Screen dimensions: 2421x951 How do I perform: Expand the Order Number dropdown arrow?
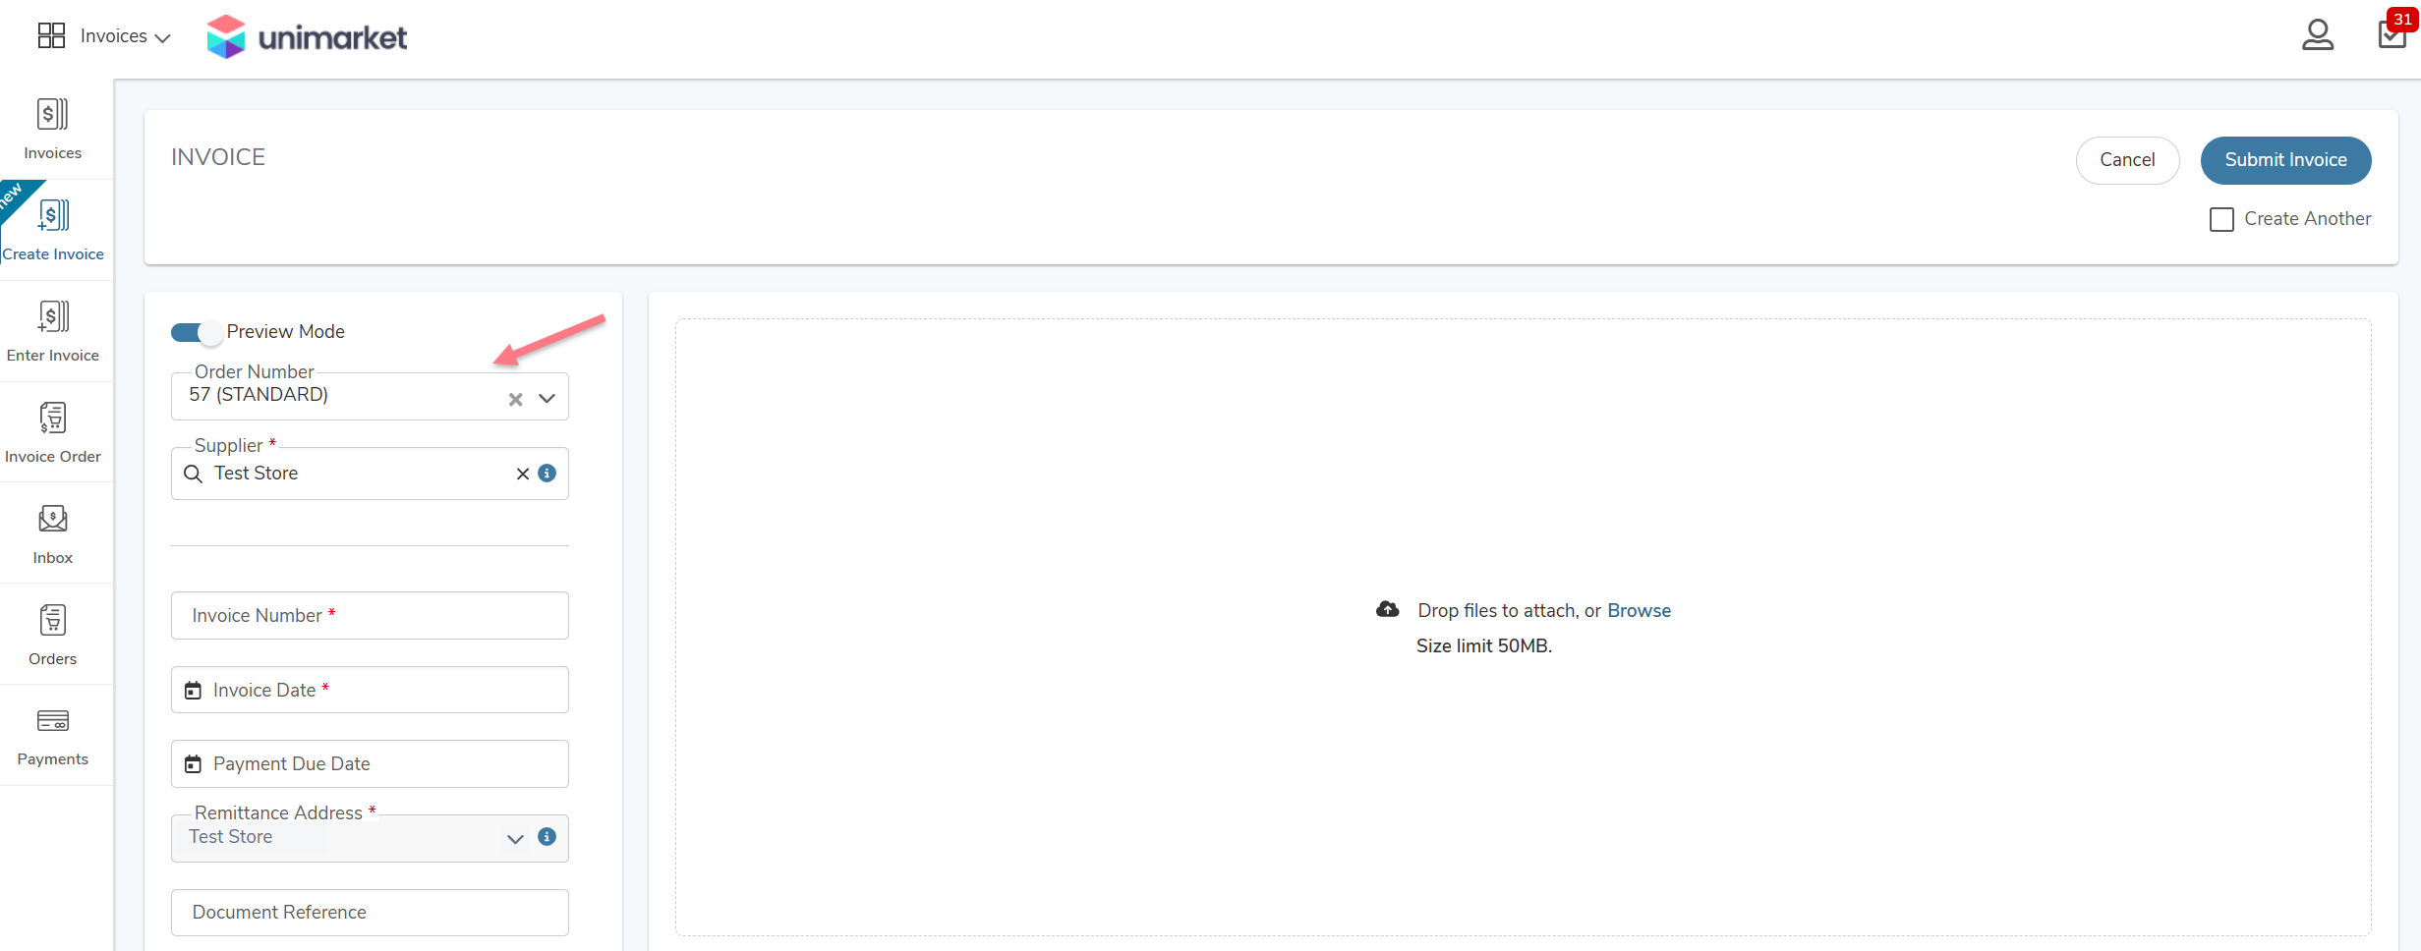tap(548, 399)
